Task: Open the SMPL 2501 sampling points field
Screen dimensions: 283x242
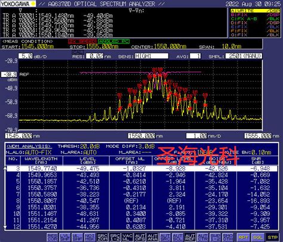Action: (x=244, y=56)
